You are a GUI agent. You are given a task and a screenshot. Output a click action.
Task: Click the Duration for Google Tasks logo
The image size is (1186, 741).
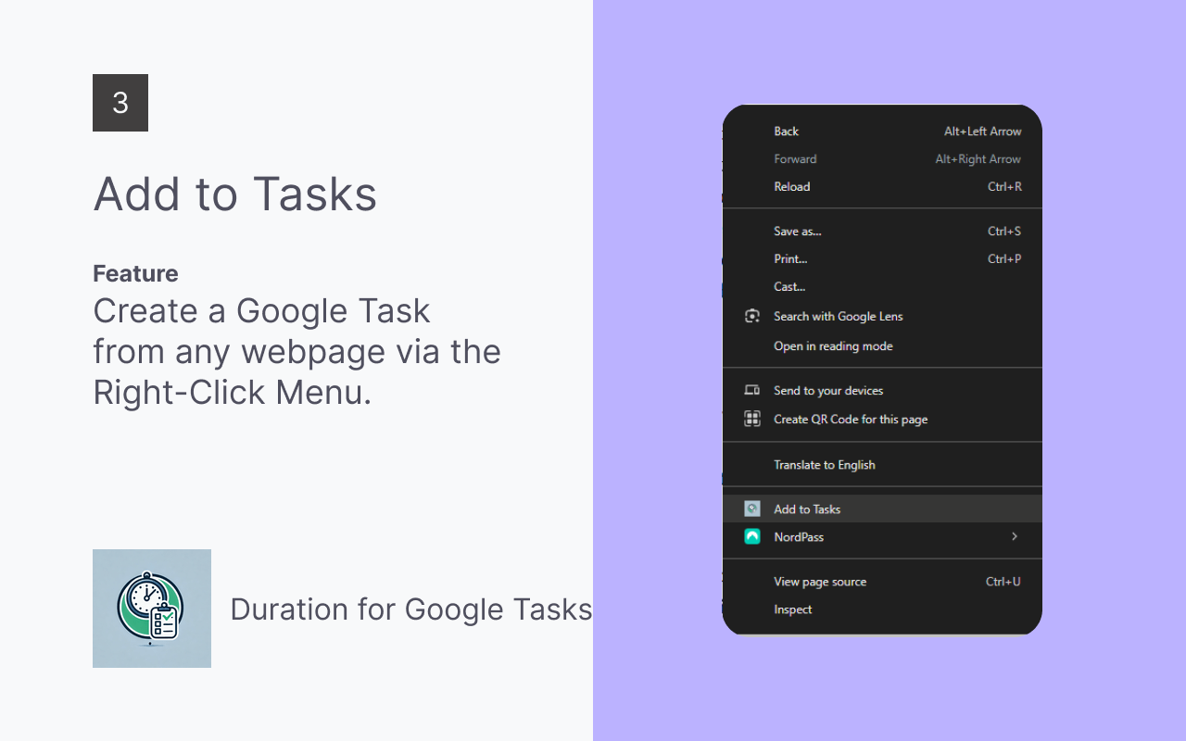(x=152, y=609)
